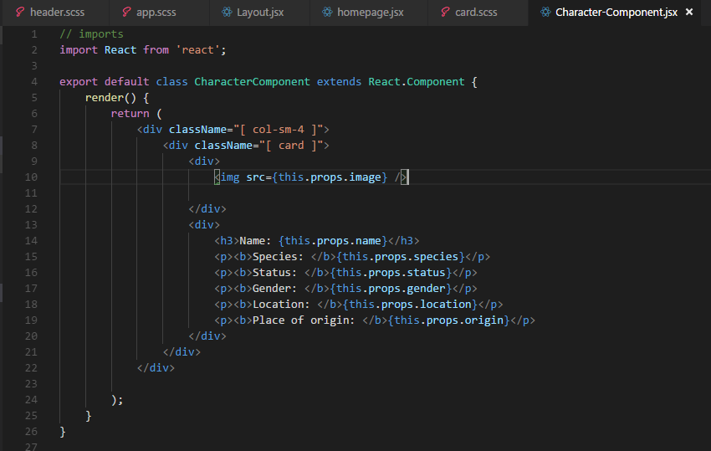The width and height of the screenshot is (711, 451).
Task: Click the render() method name
Action: 105,98
